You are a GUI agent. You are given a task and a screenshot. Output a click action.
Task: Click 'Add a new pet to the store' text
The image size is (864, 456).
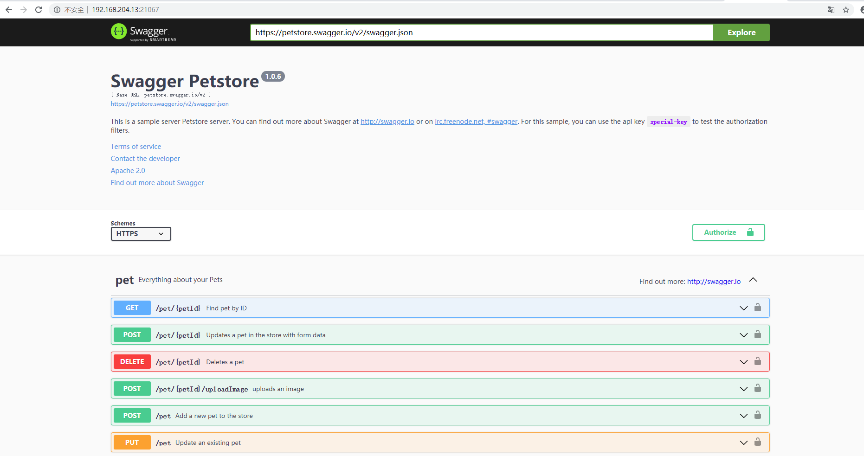[x=214, y=416]
